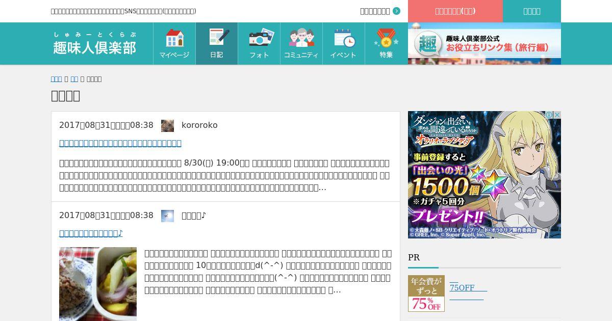Close the ad with the X icon
The height and width of the screenshot is (321, 612).
click(557, 115)
